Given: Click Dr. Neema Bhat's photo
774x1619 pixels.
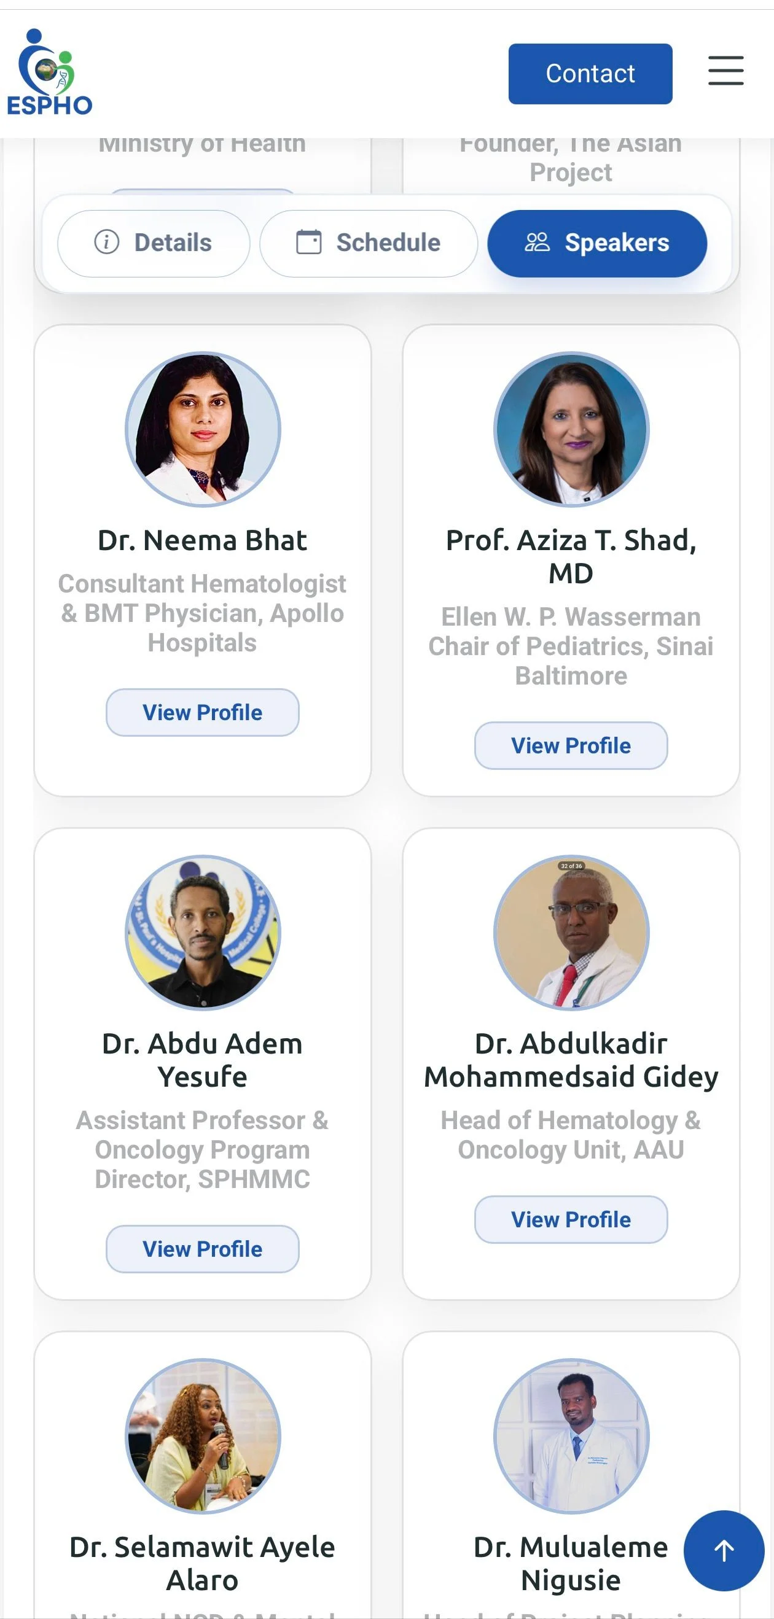Looking at the screenshot, I should click(x=203, y=429).
